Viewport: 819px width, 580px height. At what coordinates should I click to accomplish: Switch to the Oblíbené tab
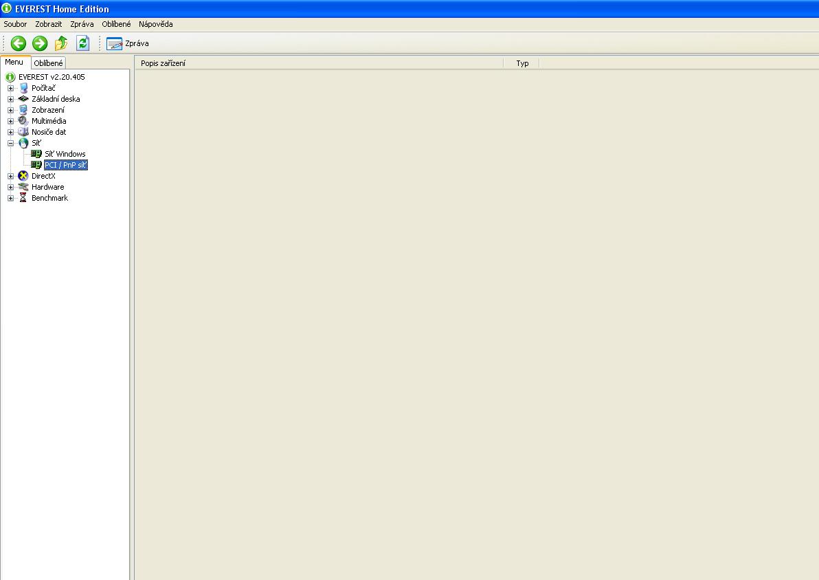click(x=48, y=63)
